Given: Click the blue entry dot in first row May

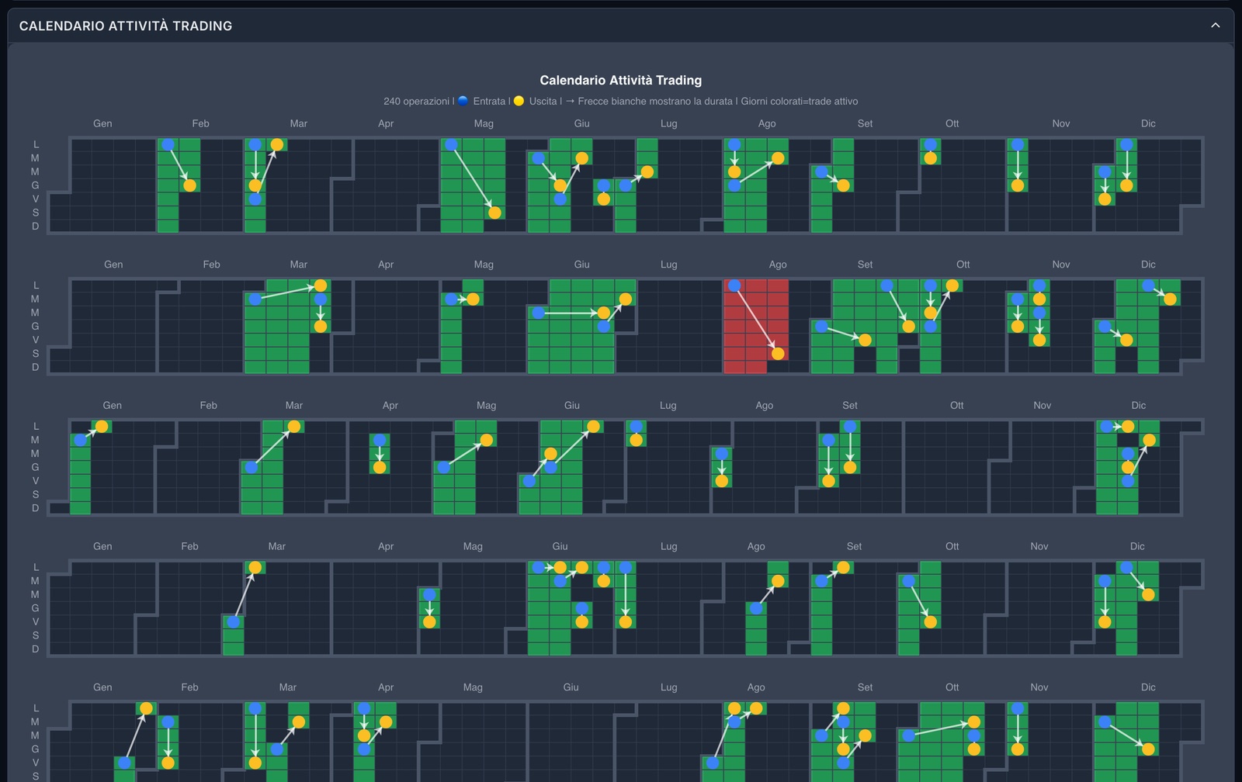Looking at the screenshot, I should pyautogui.click(x=451, y=144).
